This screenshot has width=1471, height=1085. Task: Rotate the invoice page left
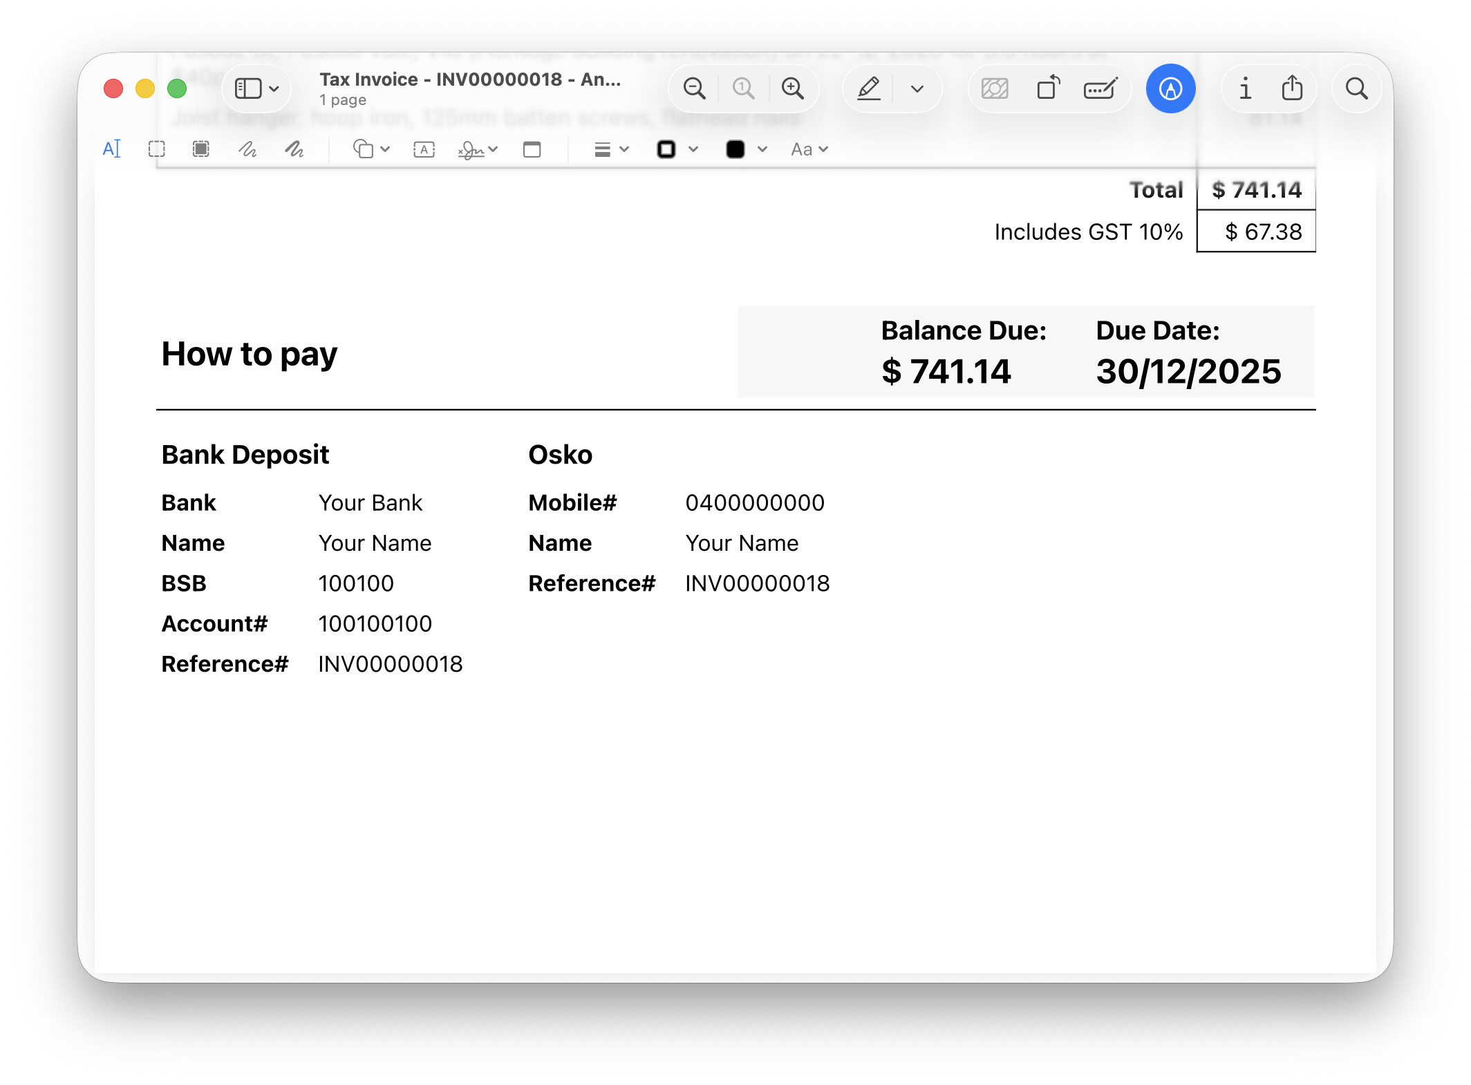tap(1047, 88)
